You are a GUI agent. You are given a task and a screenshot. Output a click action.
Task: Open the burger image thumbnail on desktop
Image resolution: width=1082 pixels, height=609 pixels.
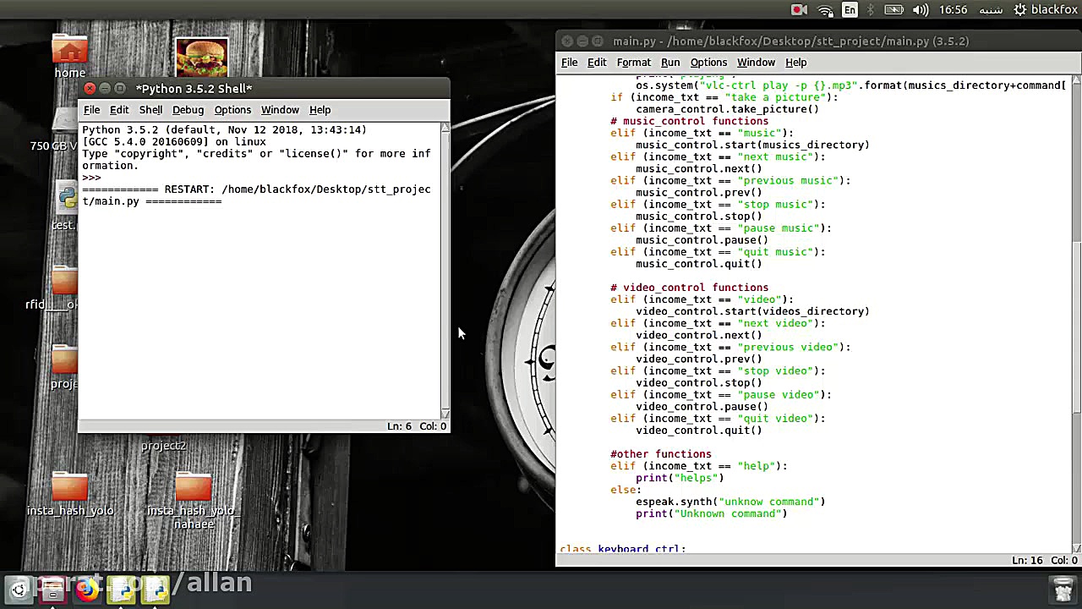(201, 58)
